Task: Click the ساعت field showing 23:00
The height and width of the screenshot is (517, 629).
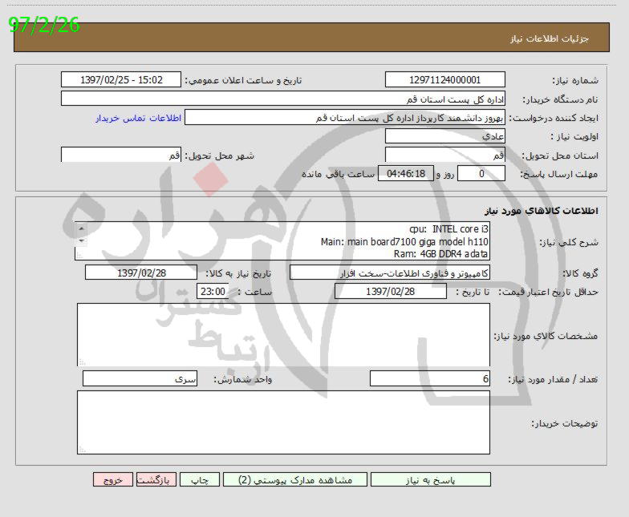Action: pos(213,292)
